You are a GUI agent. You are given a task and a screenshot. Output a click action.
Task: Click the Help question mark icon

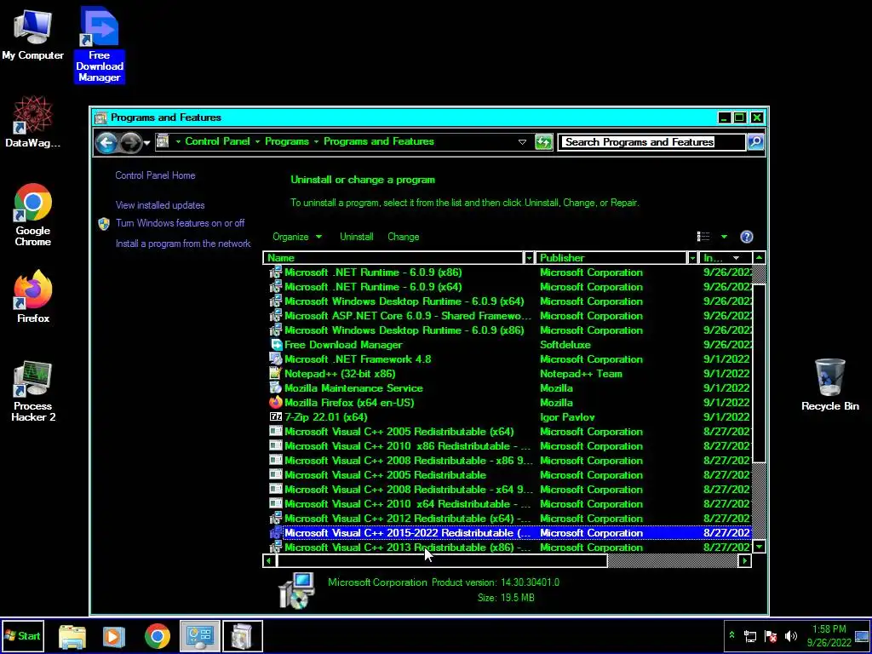pyautogui.click(x=746, y=237)
